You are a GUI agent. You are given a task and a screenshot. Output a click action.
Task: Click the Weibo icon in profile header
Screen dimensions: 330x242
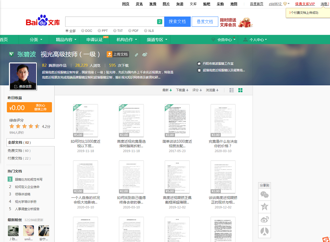(x=144, y=55)
